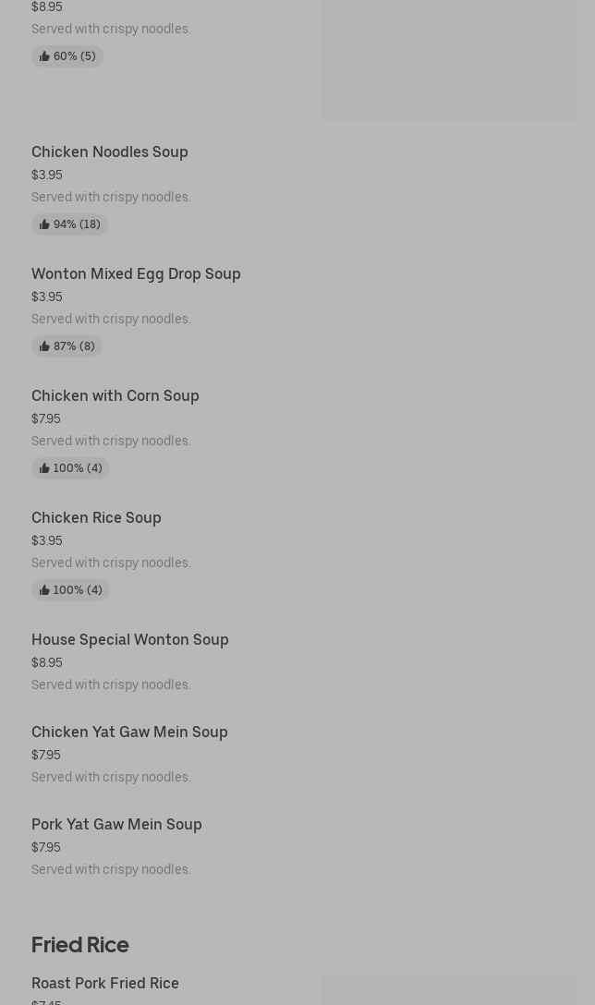The width and height of the screenshot is (595, 1005).
Task: Click the image of the 60%-rated soup
Action: (449, 60)
